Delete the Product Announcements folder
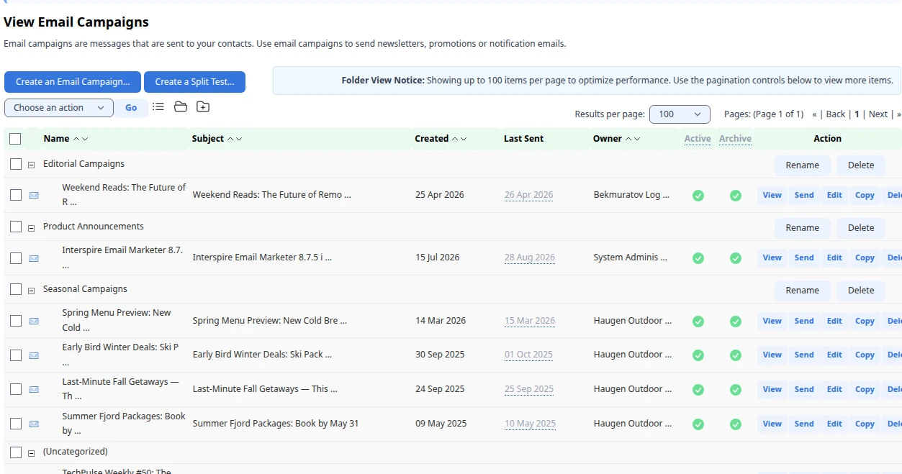Image resolution: width=902 pixels, height=474 pixels. tap(861, 228)
